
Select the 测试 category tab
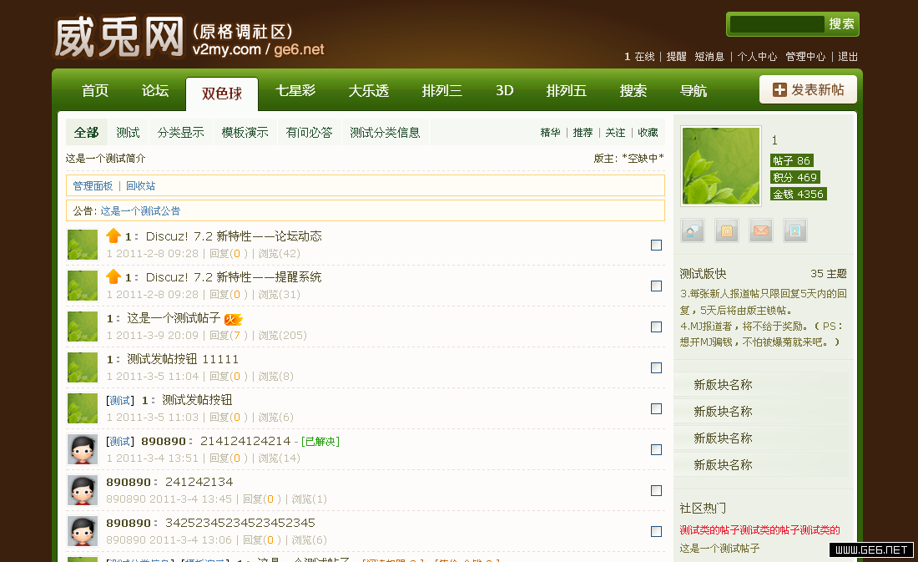[x=129, y=133]
